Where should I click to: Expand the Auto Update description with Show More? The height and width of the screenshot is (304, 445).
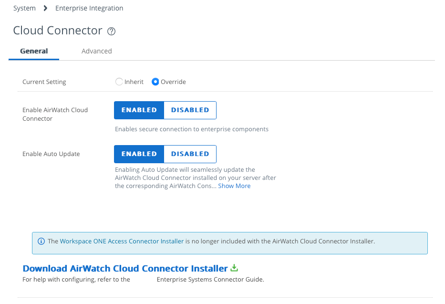point(234,186)
